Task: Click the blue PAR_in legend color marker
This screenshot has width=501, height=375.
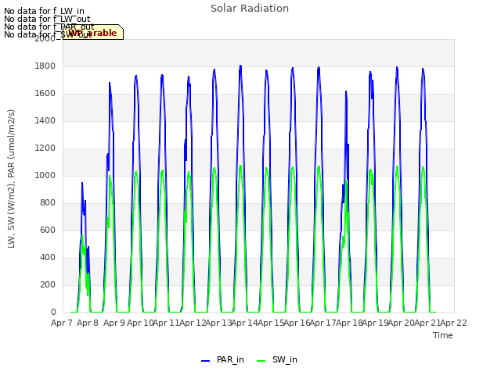Action: coord(205,361)
